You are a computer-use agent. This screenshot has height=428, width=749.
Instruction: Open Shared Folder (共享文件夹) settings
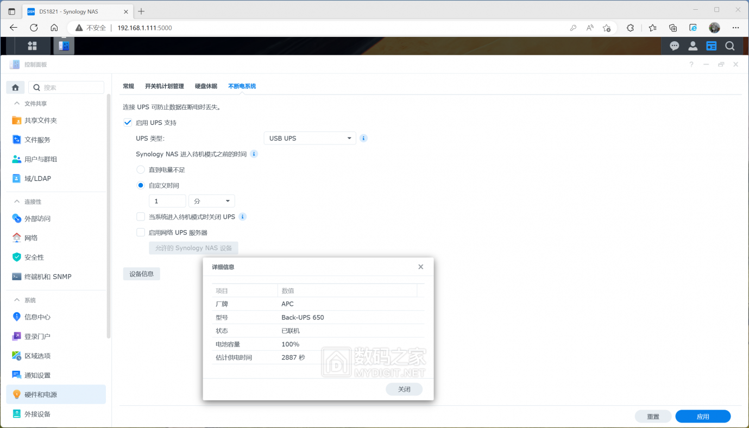(56, 121)
